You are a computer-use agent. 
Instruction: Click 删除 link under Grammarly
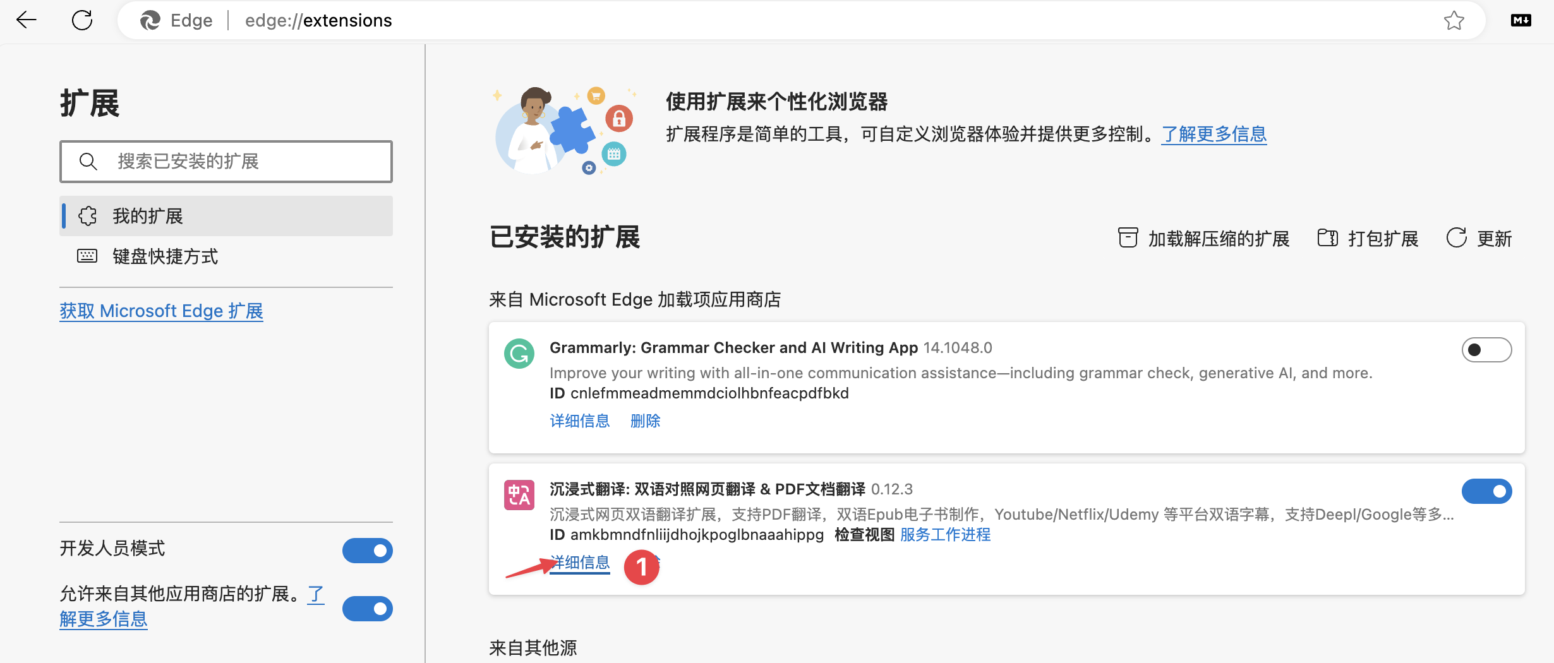point(645,421)
